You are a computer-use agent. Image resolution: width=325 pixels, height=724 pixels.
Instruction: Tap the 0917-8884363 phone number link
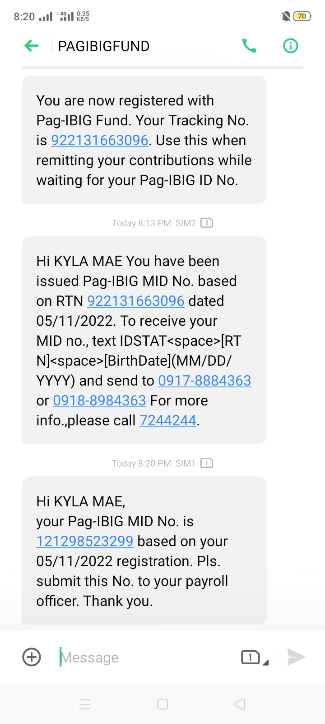click(x=204, y=381)
